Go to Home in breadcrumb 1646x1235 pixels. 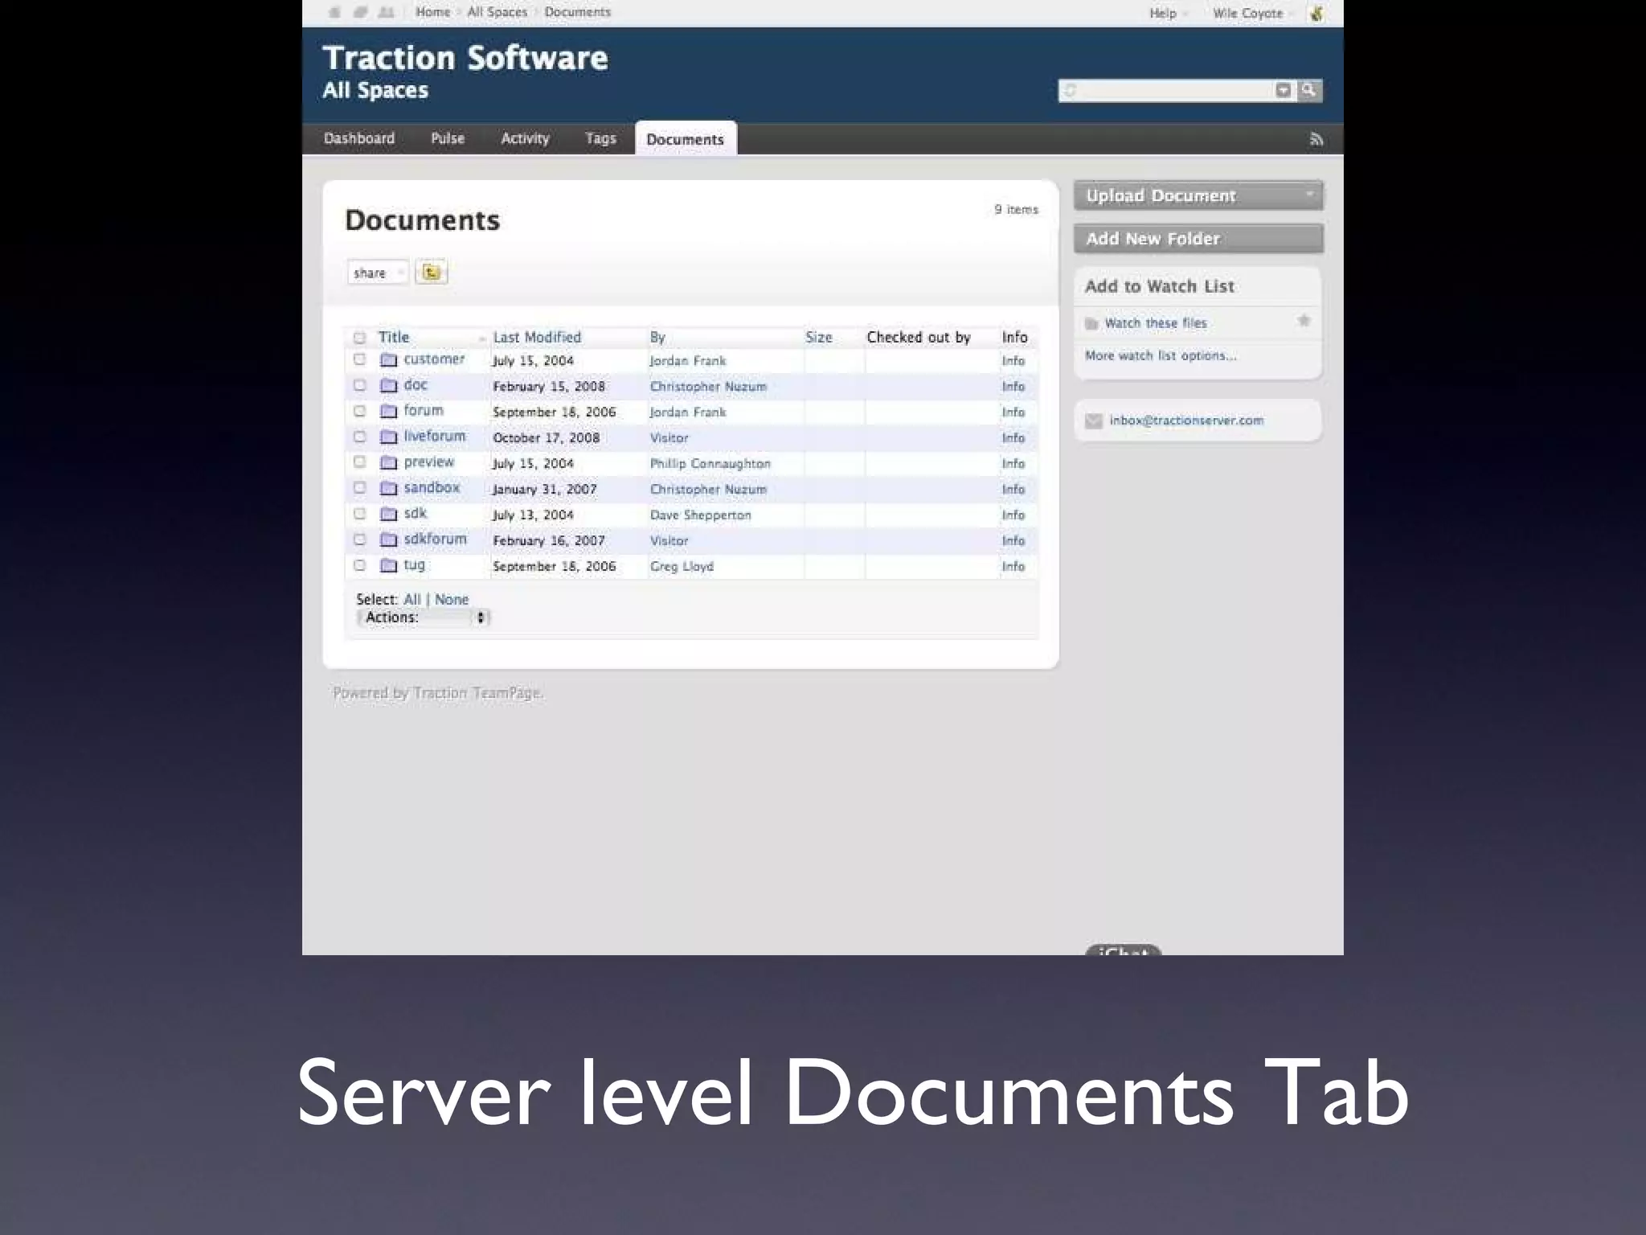point(432,12)
